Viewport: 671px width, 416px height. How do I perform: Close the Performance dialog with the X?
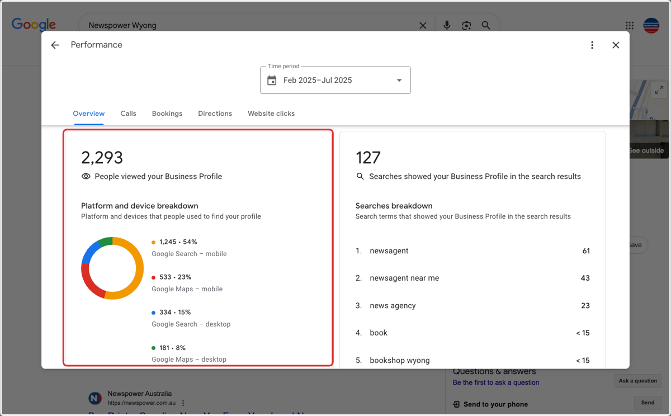[616, 45]
